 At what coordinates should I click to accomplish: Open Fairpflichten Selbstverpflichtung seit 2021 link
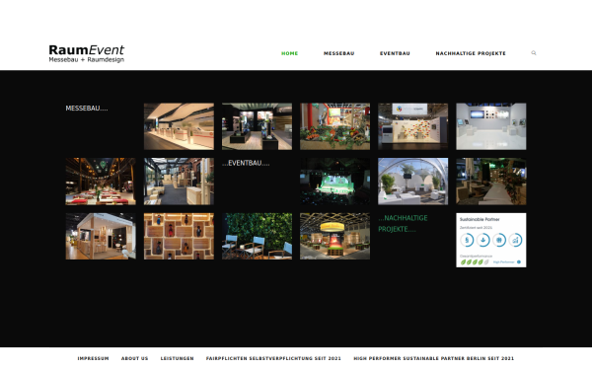tap(273, 358)
